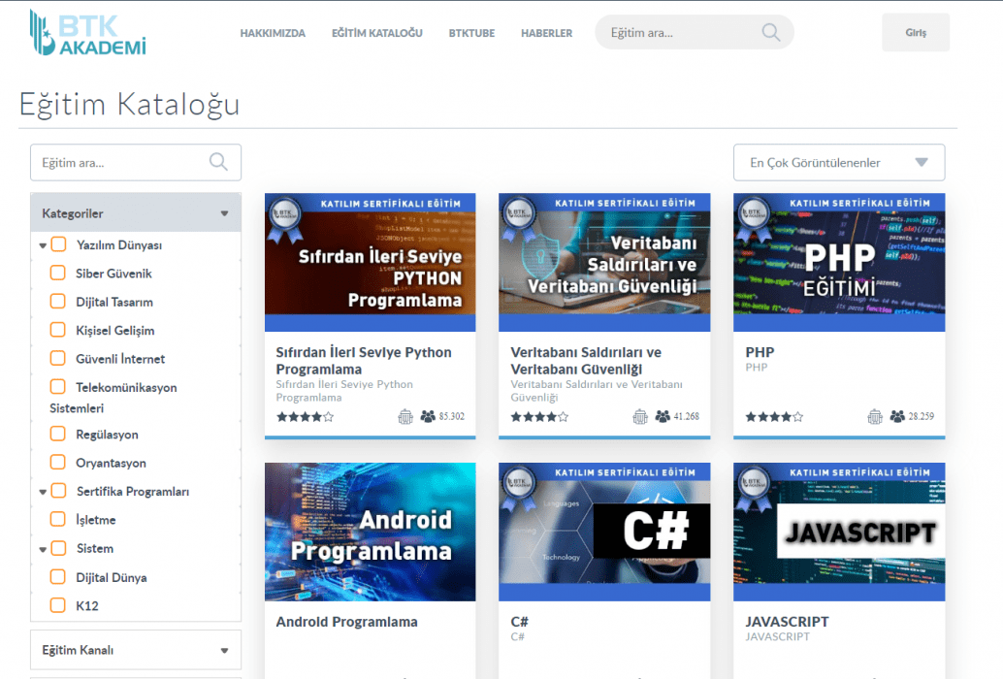Check the İşletme category checkbox
Image resolution: width=1003 pixels, height=679 pixels.
click(x=57, y=519)
